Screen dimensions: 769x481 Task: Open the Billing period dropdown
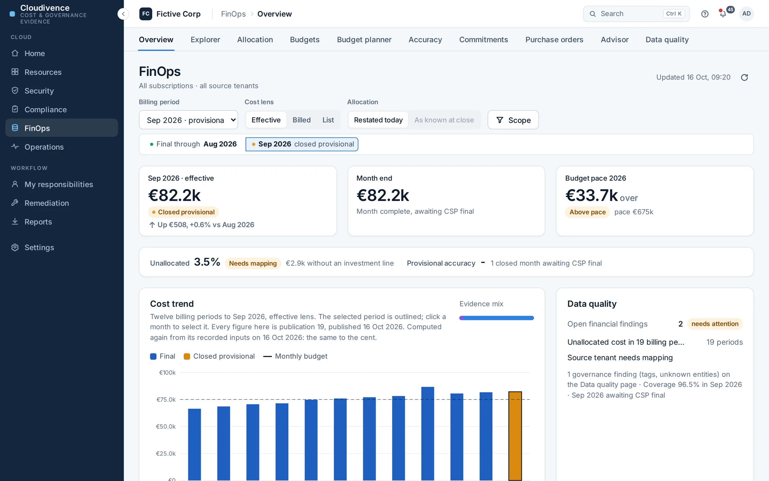188,120
